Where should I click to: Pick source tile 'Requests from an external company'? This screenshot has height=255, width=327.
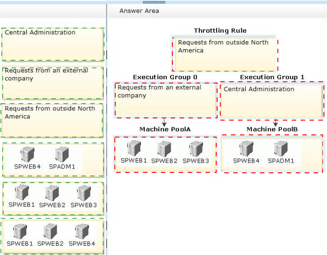point(53,83)
